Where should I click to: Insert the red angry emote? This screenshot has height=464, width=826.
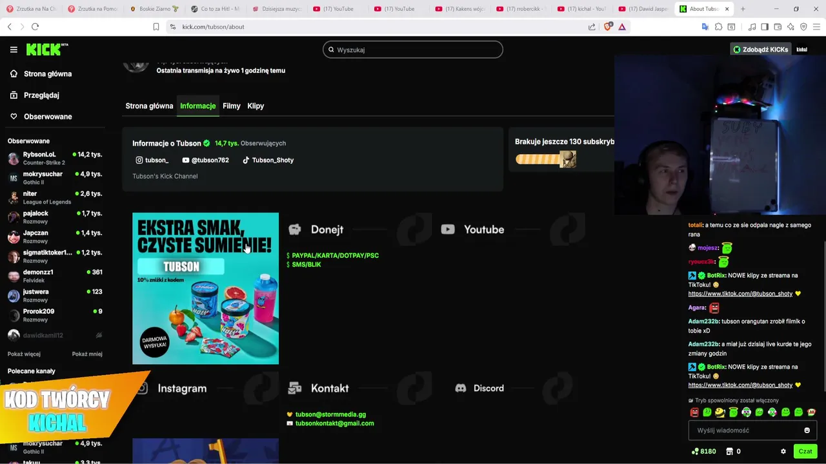pos(694,412)
